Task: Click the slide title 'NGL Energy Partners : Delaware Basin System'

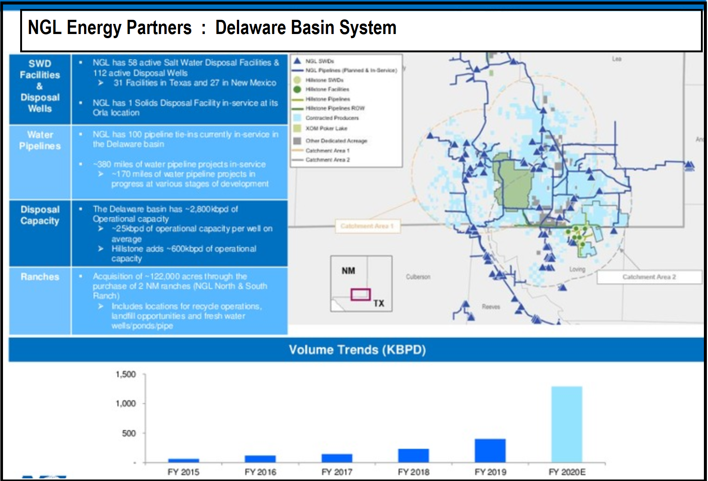Action: click(212, 28)
